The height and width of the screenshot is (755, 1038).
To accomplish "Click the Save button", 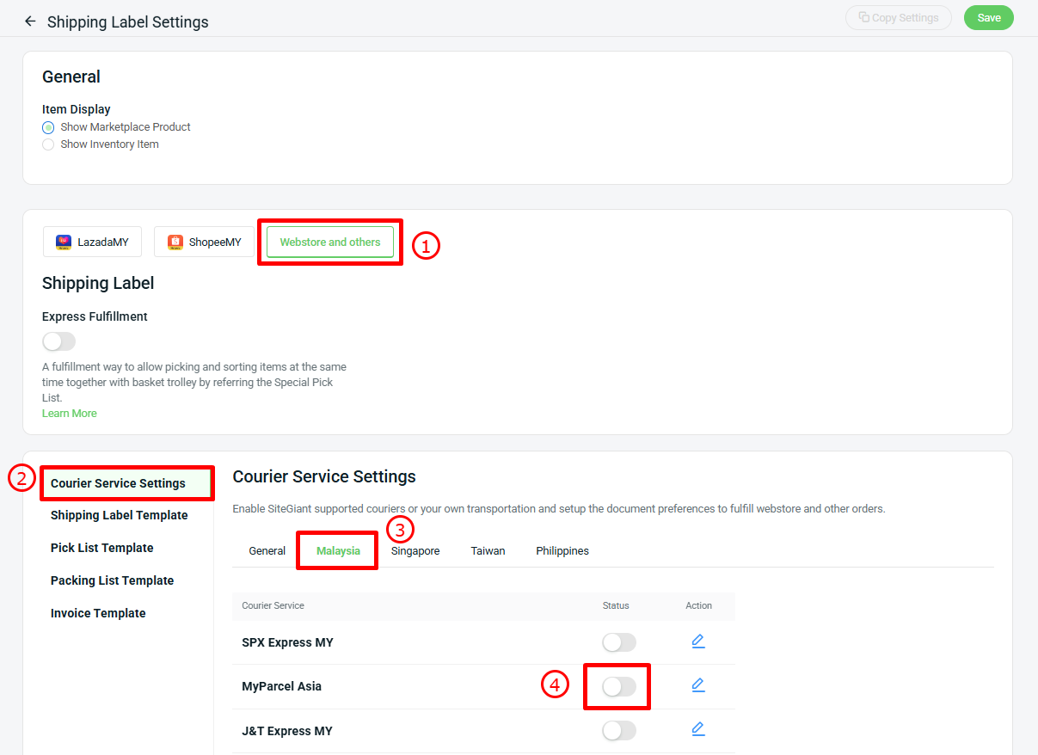I will tap(988, 17).
